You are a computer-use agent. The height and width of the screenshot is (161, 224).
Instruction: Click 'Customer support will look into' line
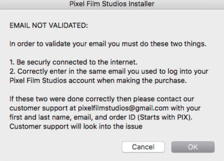point(76,126)
